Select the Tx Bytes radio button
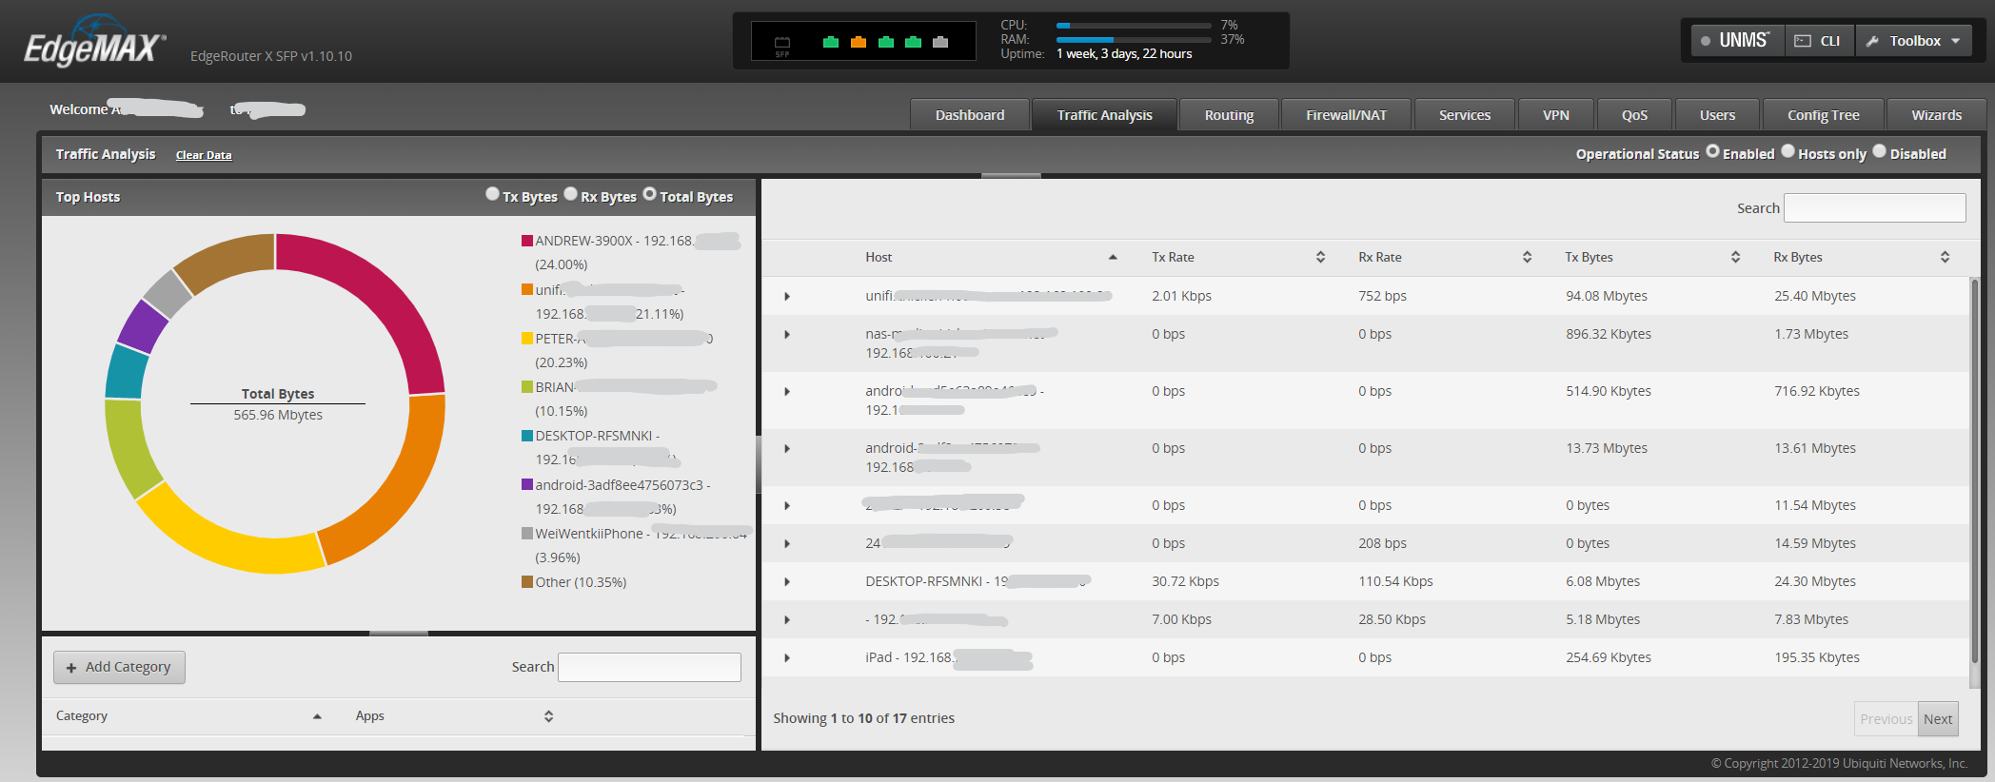This screenshot has height=782, width=1995. pyautogui.click(x=492, y=194)
